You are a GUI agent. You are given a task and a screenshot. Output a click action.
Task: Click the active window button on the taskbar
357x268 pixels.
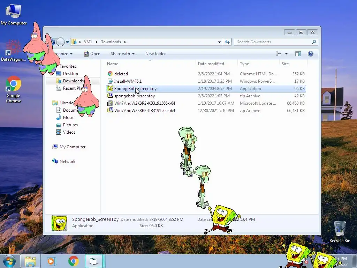tap(94, 261)
